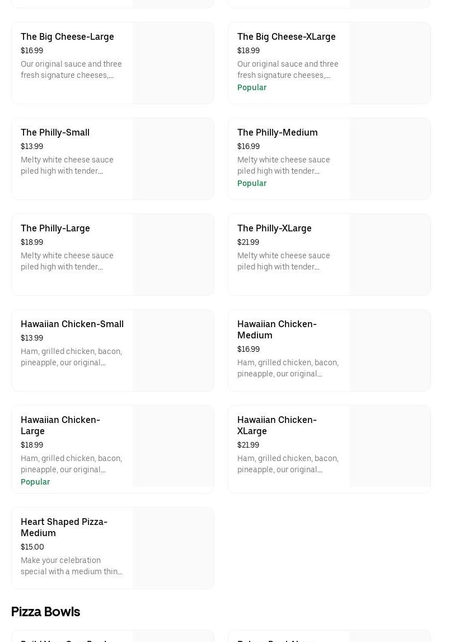Image resolution: width=450 pixels, height=642 pixels.
Task: Click the $21.99 price of The Philly-XLarge
Action: 248,243
